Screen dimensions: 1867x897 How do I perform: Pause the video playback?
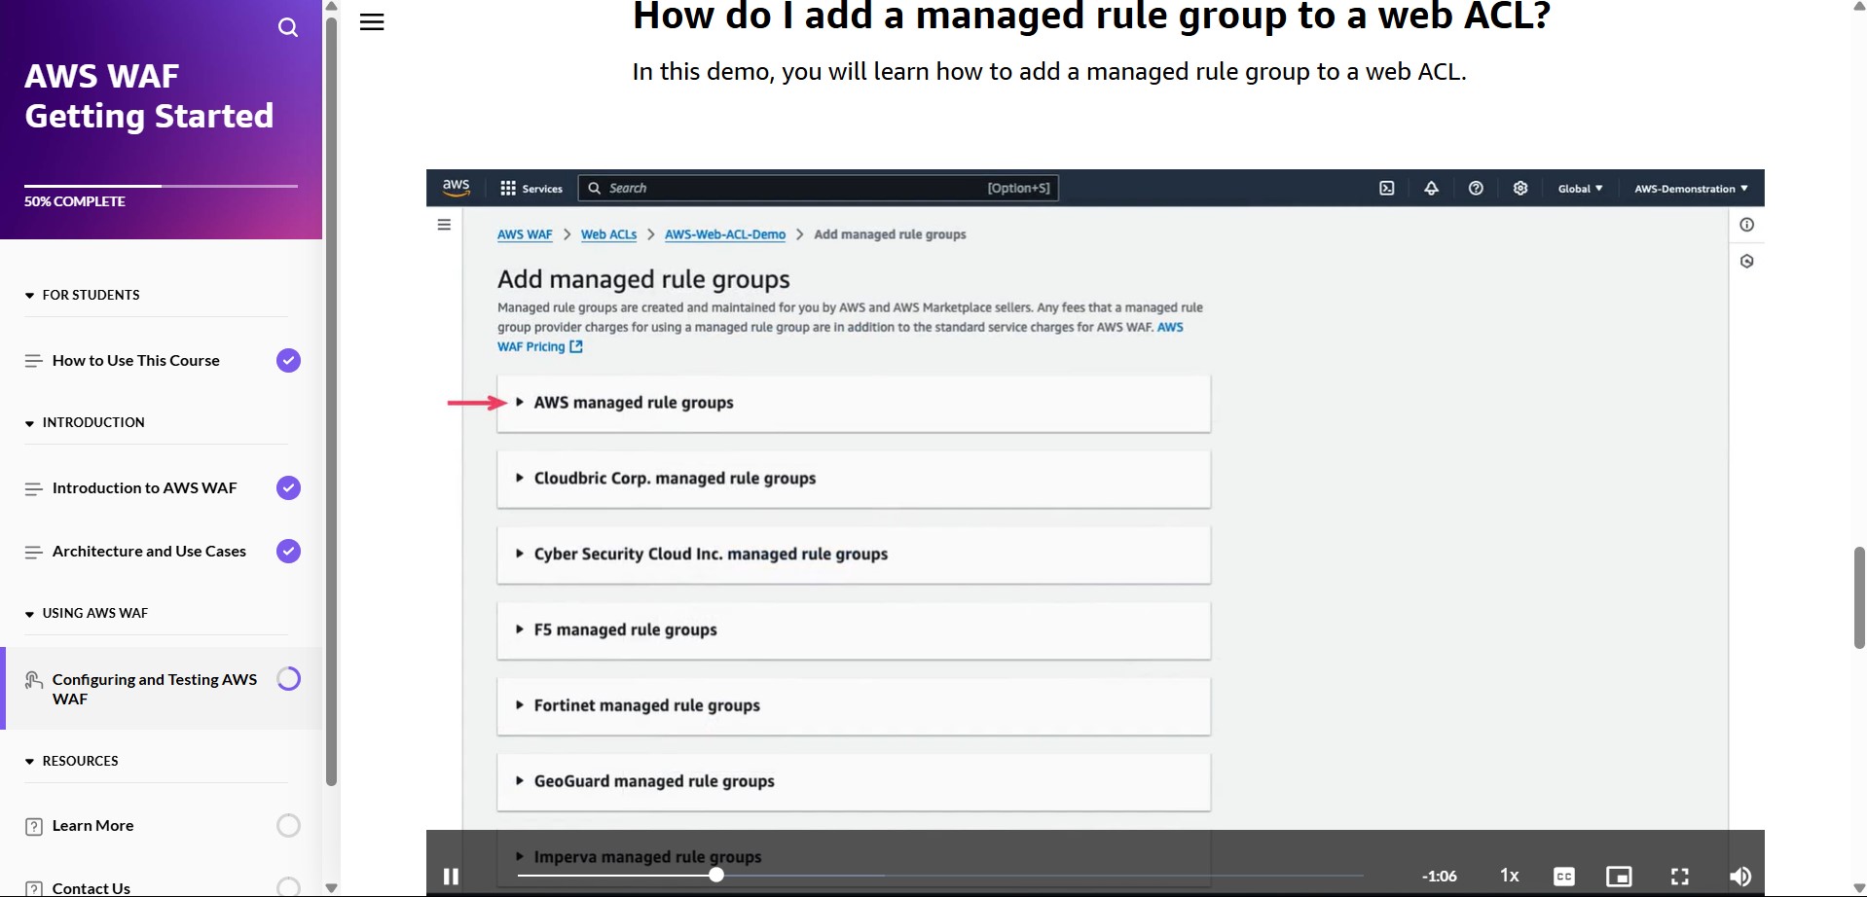(451, 876)
